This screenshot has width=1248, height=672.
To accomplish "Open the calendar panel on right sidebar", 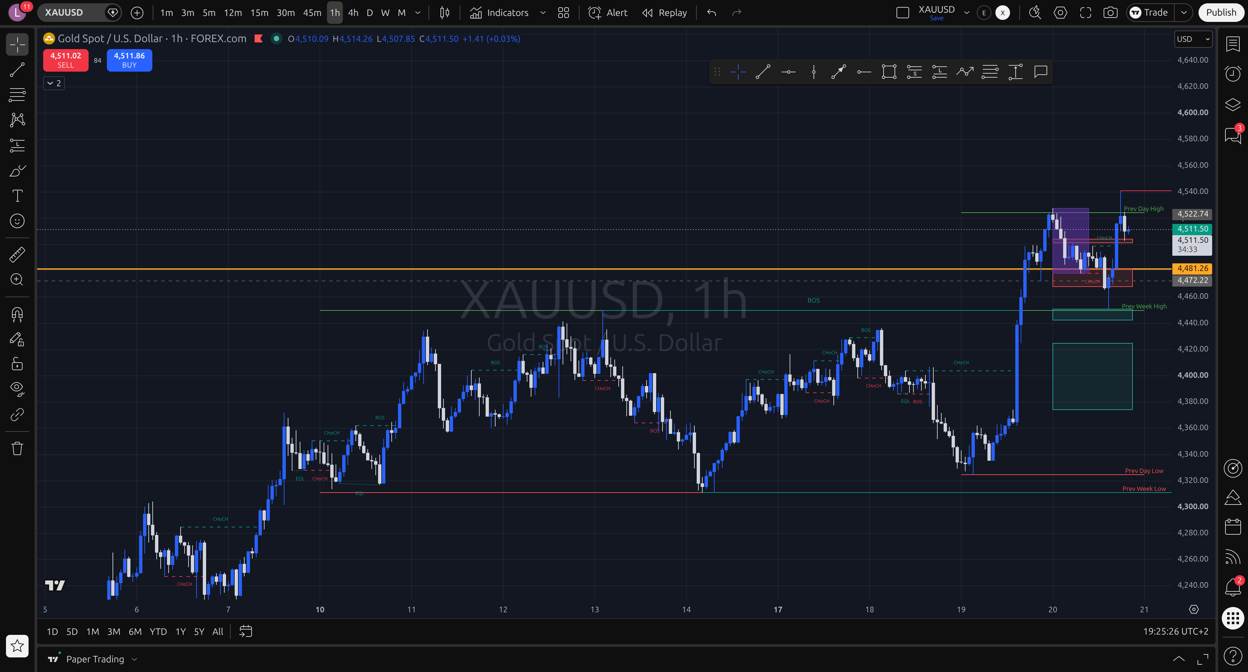I will [1233, 526].
